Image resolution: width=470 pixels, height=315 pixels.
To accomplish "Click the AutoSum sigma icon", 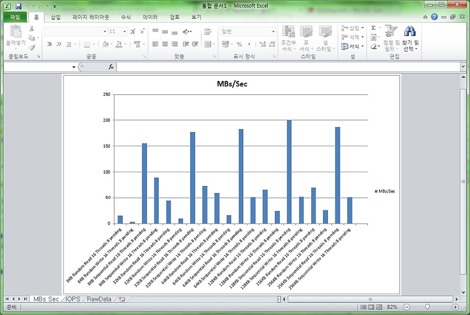I will point(374,28).
